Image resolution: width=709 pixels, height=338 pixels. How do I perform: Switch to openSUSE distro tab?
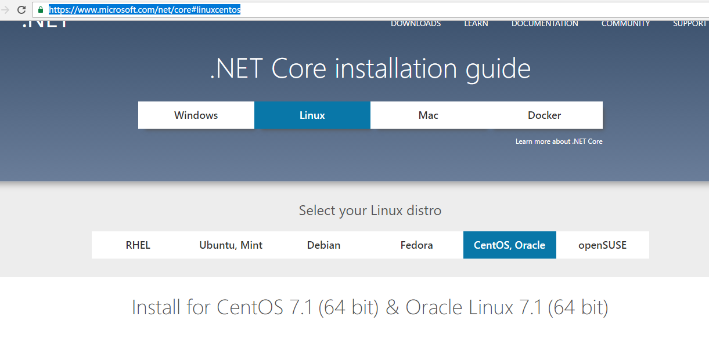(x=603, y=245)
